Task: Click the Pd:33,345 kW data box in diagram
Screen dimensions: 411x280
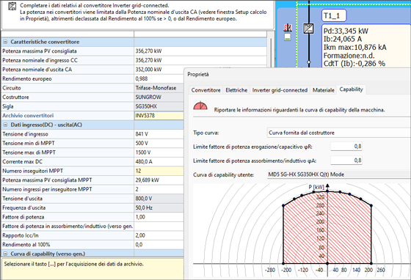Action: coord(366,46)
